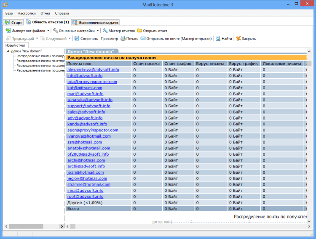Collapse the Домен "New domain" tree node
This screenshot has width=316, height=239.
coord(8,51)
